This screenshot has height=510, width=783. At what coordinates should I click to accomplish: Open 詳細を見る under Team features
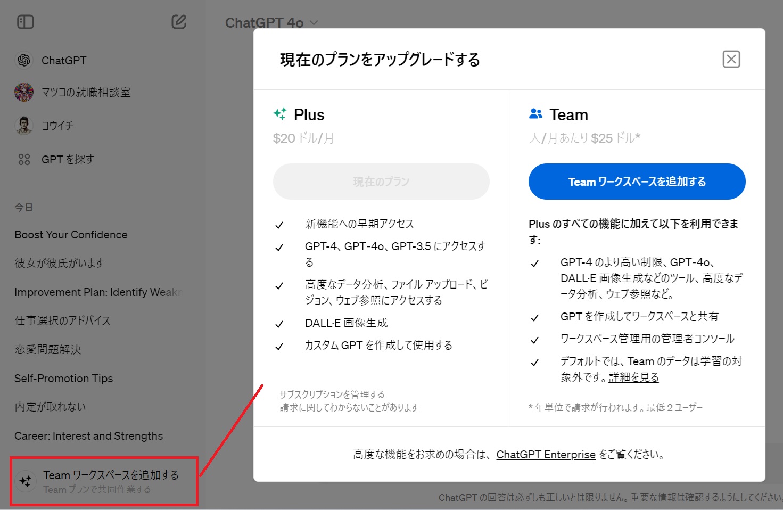pos(633,377)
